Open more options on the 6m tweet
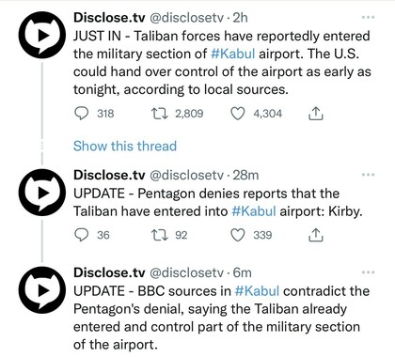This screenshot has width=395, height=357. (368, 272)
